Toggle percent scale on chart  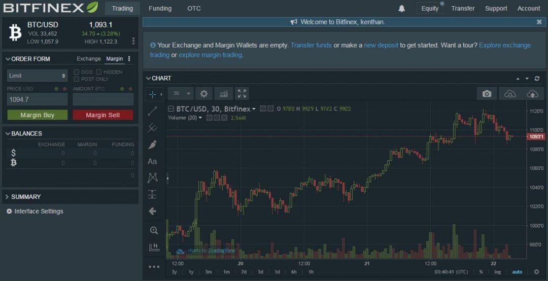coord(481,271)
